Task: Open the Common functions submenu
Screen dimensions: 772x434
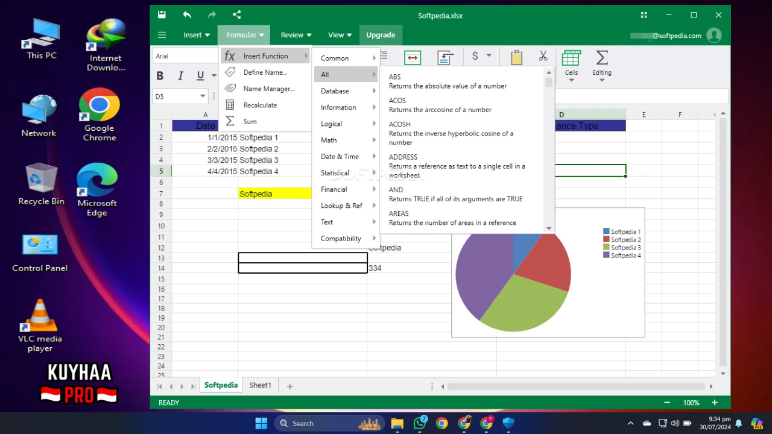Action: click(x=346, y=58)
